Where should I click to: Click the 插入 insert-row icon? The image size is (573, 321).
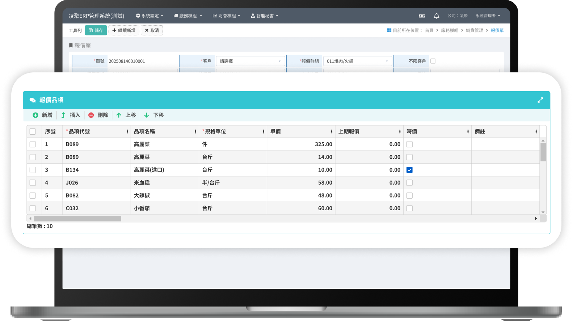(x=63, y=115)
